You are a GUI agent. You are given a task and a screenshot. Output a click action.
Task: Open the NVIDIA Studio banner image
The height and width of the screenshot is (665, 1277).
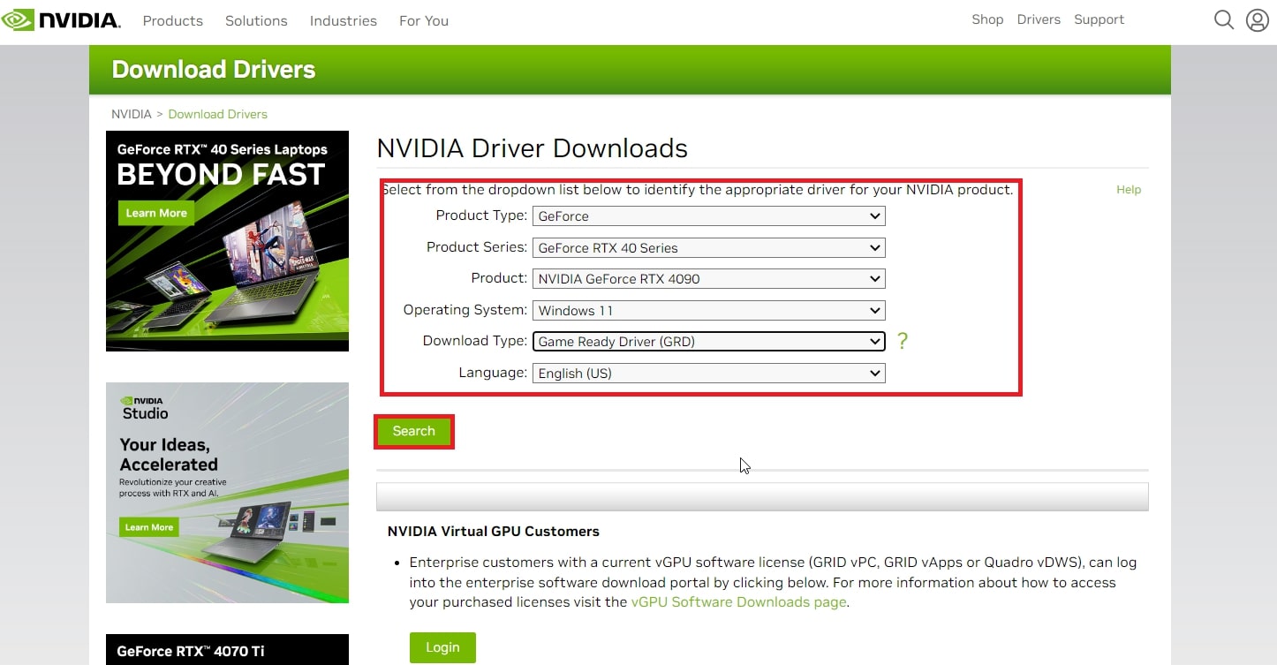click(227, 493)
